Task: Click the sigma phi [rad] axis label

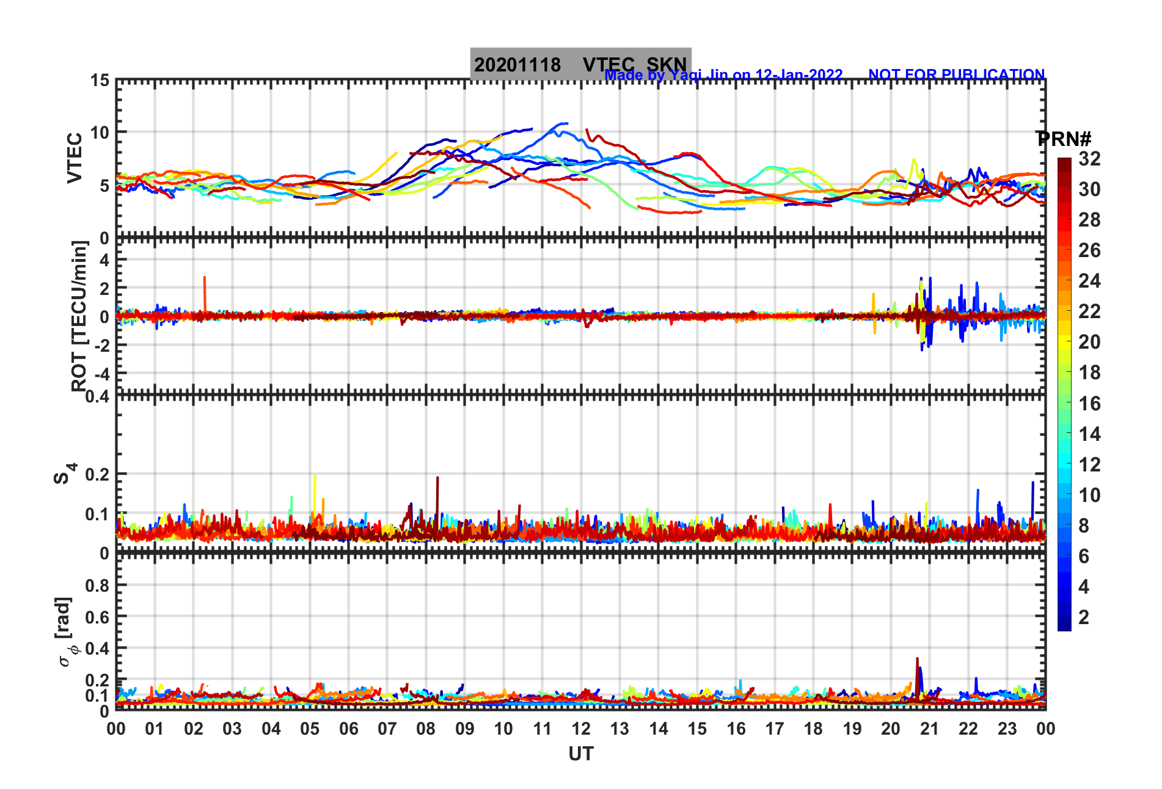Action: point(65,631)
